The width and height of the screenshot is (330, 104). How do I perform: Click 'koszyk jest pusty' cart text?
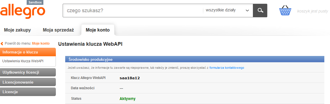(312, 11)
